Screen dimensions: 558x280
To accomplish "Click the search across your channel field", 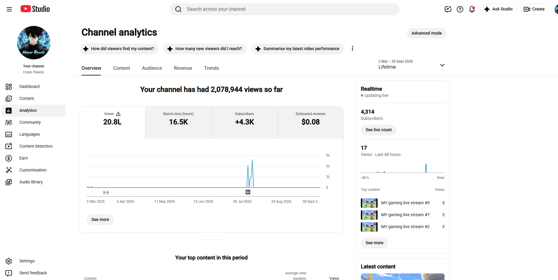I will (285, 9).
